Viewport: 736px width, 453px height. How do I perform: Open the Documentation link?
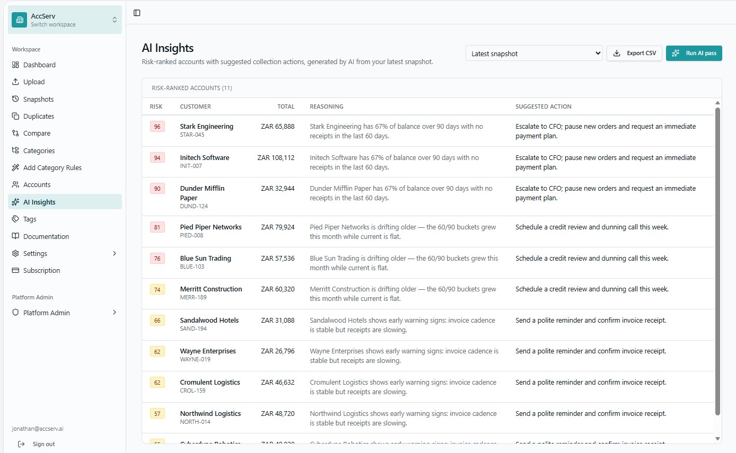(x=65, y=236)
